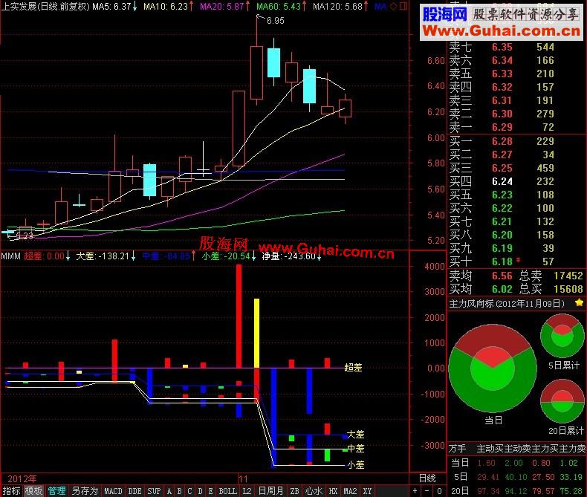The image size is (587, 497).
Task: Open the 管理 tab
Action: 57,490
